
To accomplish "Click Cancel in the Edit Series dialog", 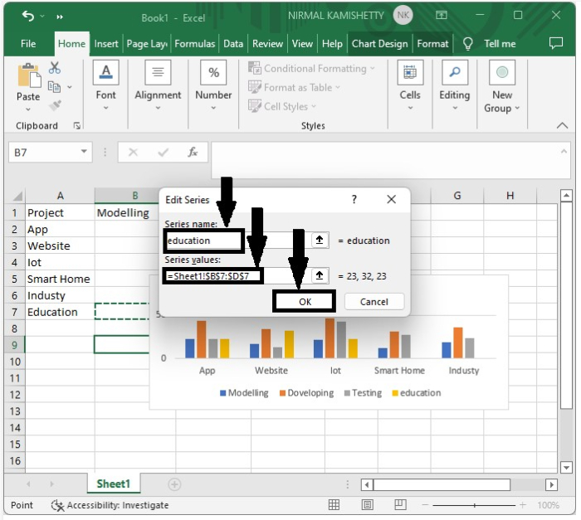I will (374, 302).
